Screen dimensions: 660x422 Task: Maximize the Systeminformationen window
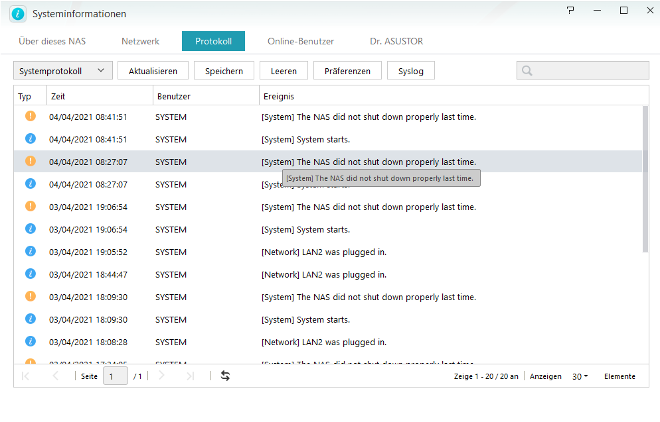point(623,11)
